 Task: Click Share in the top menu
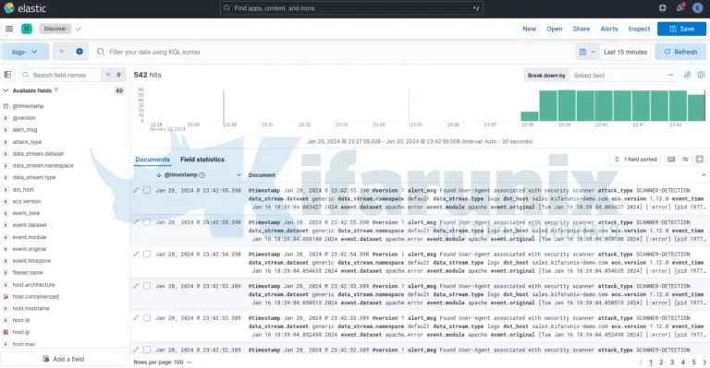(x=581, y=29)
